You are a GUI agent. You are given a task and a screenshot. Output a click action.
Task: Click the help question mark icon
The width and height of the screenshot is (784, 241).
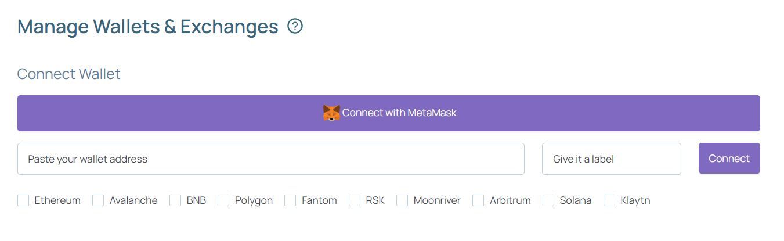point(295,26)
